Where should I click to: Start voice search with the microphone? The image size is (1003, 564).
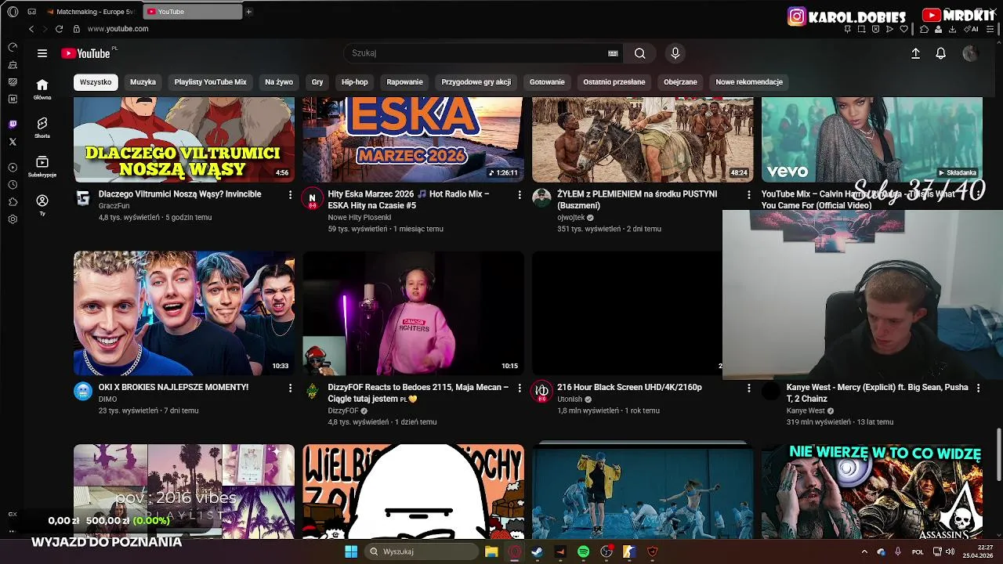coord(675,53)
